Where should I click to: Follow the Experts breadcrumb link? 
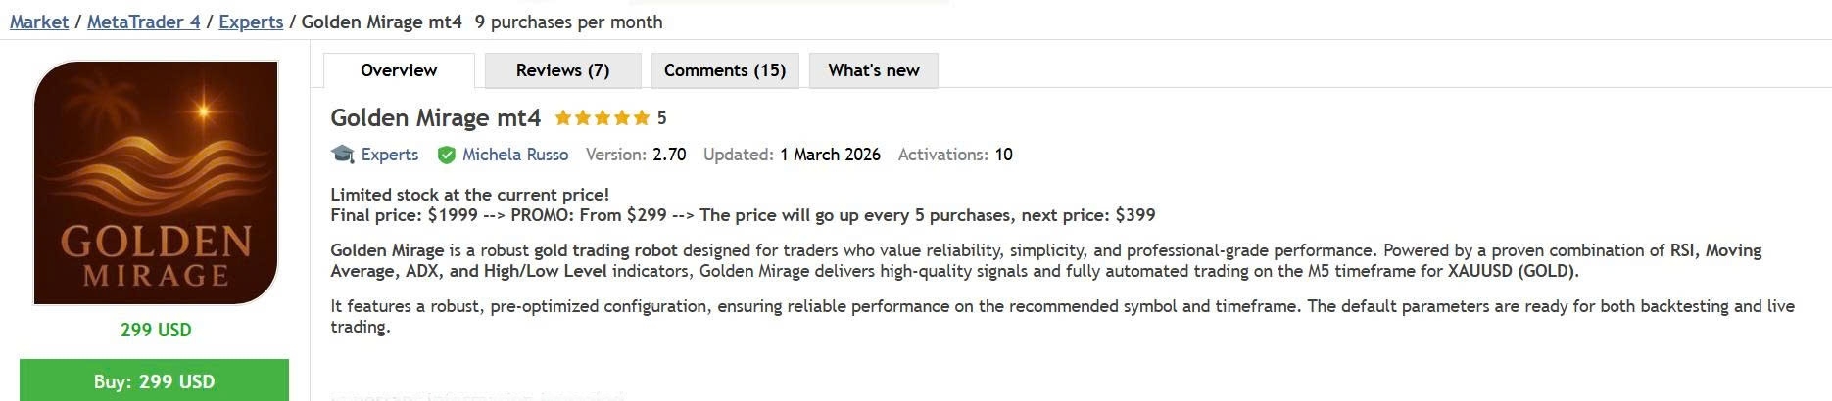click(x=251, y=22)
